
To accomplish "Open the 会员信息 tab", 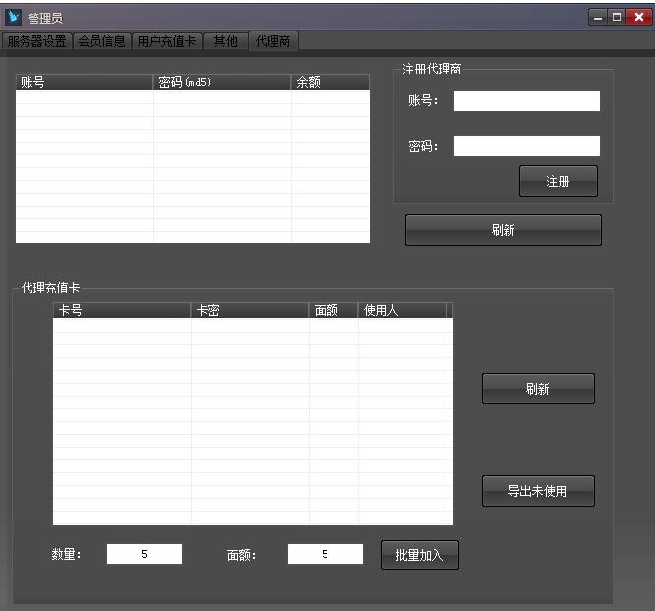I will [x=102, y=41].
